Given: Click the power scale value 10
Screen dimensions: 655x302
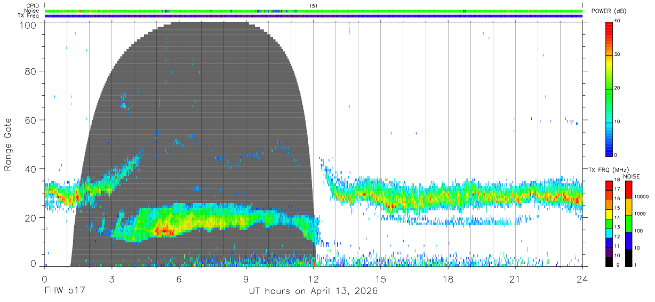Looking at the screenshot, I should click(x=618, y=121).
